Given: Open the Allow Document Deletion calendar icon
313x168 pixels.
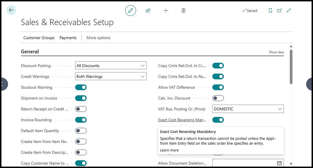Looking at the screenshot, I should tap(279, 163).
